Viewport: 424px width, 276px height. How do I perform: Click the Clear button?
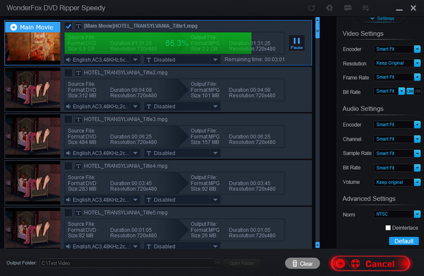coord(302,263)
